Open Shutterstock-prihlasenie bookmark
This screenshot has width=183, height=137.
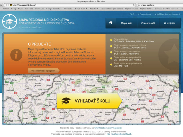click(x=112, y=9)
